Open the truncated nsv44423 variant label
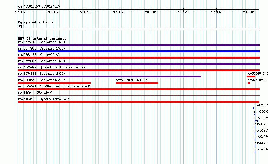This screenshot has width=268, height=164. 261,143
